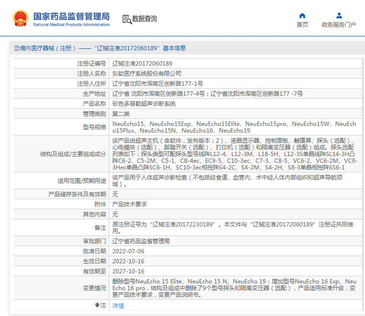Image resolution: width=365 pixels, height=316 pixels.
Task: Select 彩色多普勒超声诊断系统 product name
Action: pyautogui.click(x=144, y=104)
